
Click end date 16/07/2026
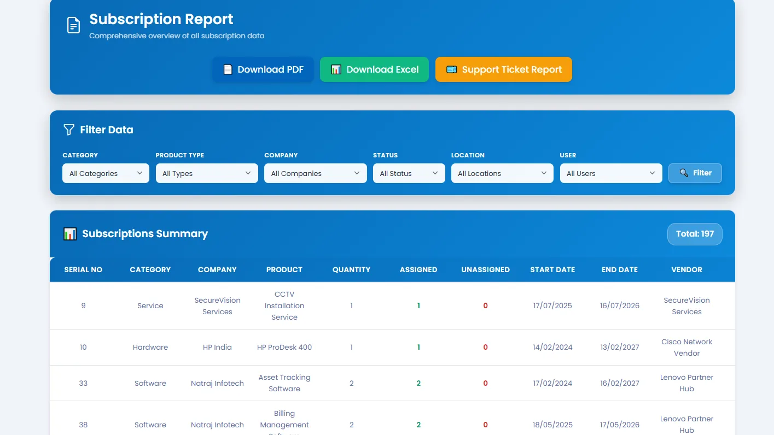tap(620, 305)
